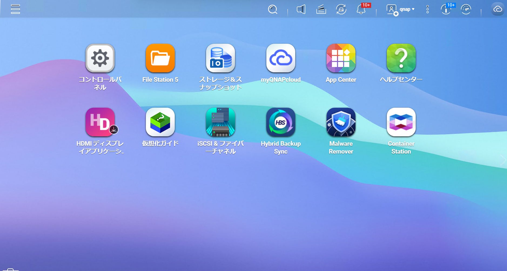Open the external devices icon
This screenshot has height=271, width=507.
[341, 9]
